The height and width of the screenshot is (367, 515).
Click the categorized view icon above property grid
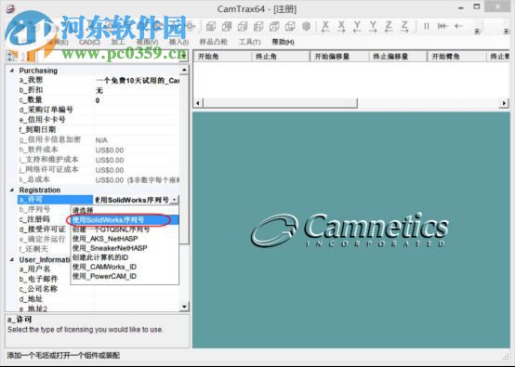(x=12, y=56)
